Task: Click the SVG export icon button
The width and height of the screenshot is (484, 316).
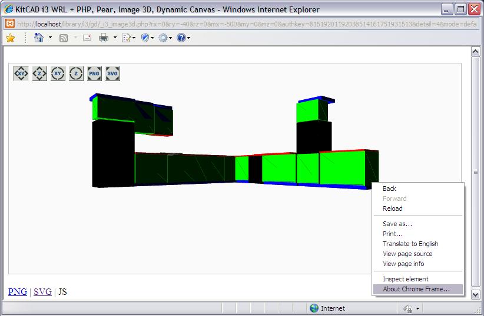Action: point(112,73)
